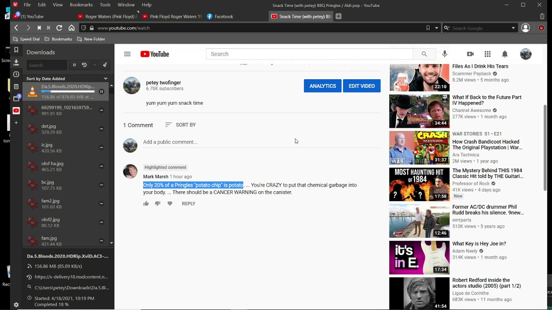Pause the Da.5.Bloods download
Screen dimensions: 552x310
tap(101, 91)
